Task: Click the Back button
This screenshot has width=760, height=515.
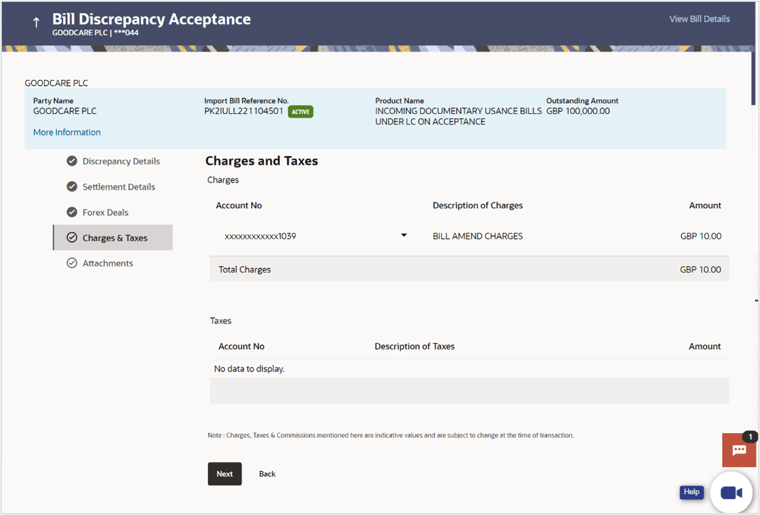Action: [x=267, y=473]
